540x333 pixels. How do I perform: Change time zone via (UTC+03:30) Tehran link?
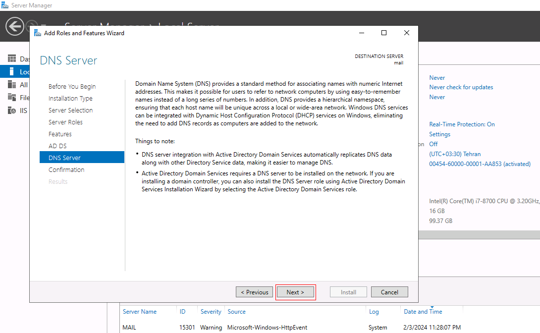pos(455,154)
